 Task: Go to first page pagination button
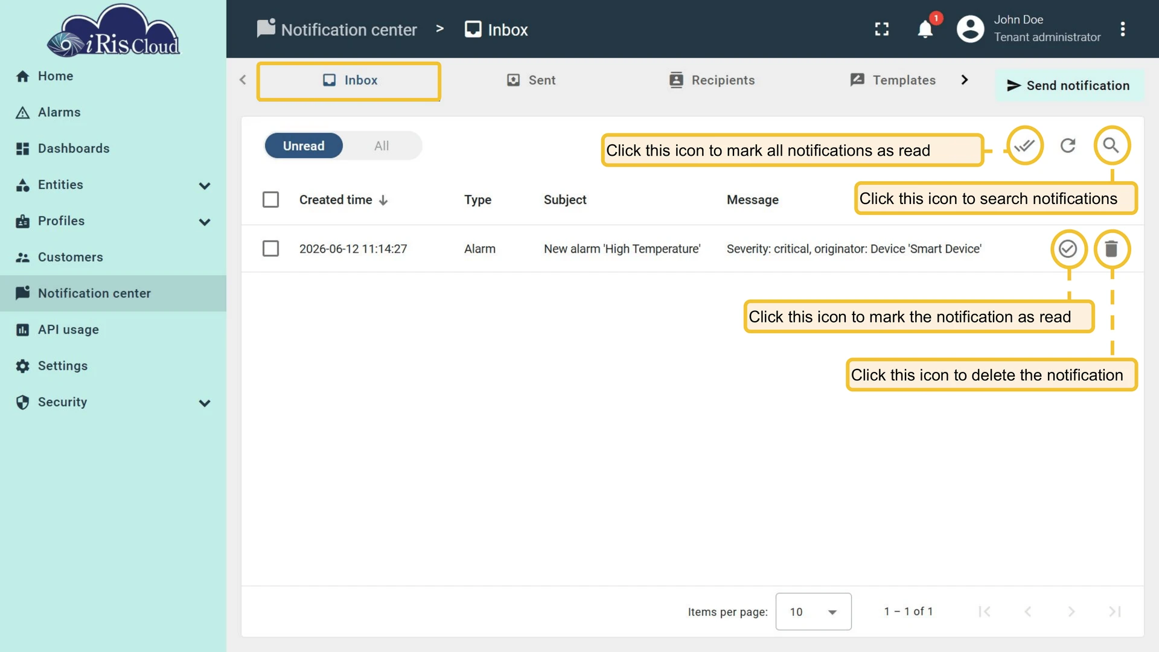point(985,612)
